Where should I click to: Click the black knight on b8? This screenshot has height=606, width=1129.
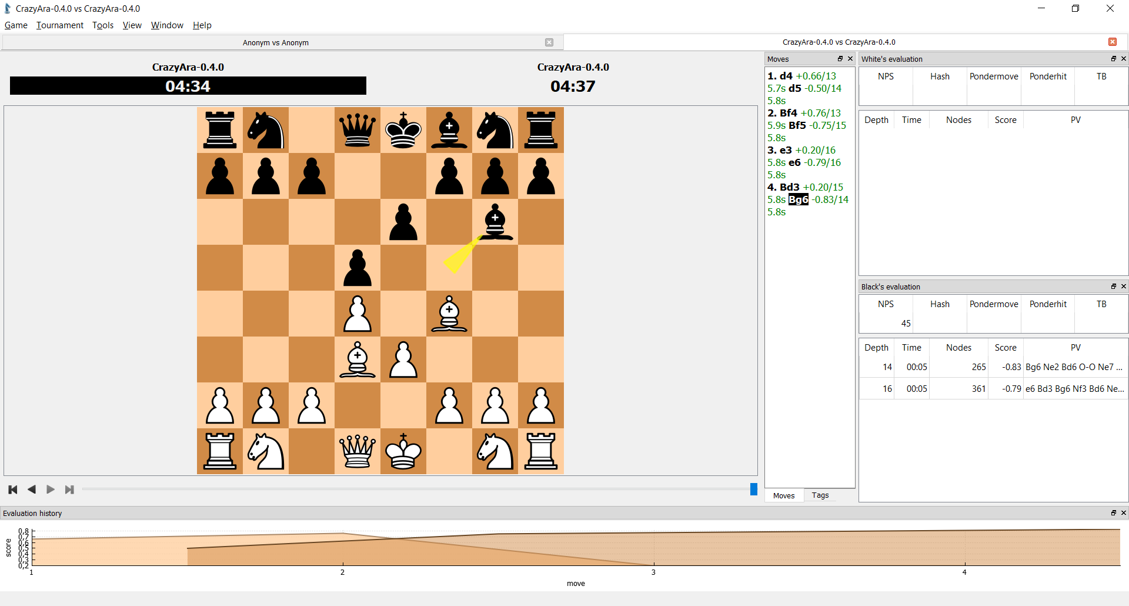[266, 130]
